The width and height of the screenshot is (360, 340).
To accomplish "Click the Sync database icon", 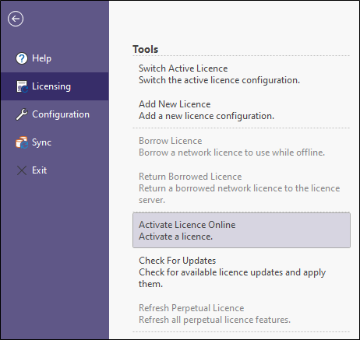I will (x=22, y=142).
